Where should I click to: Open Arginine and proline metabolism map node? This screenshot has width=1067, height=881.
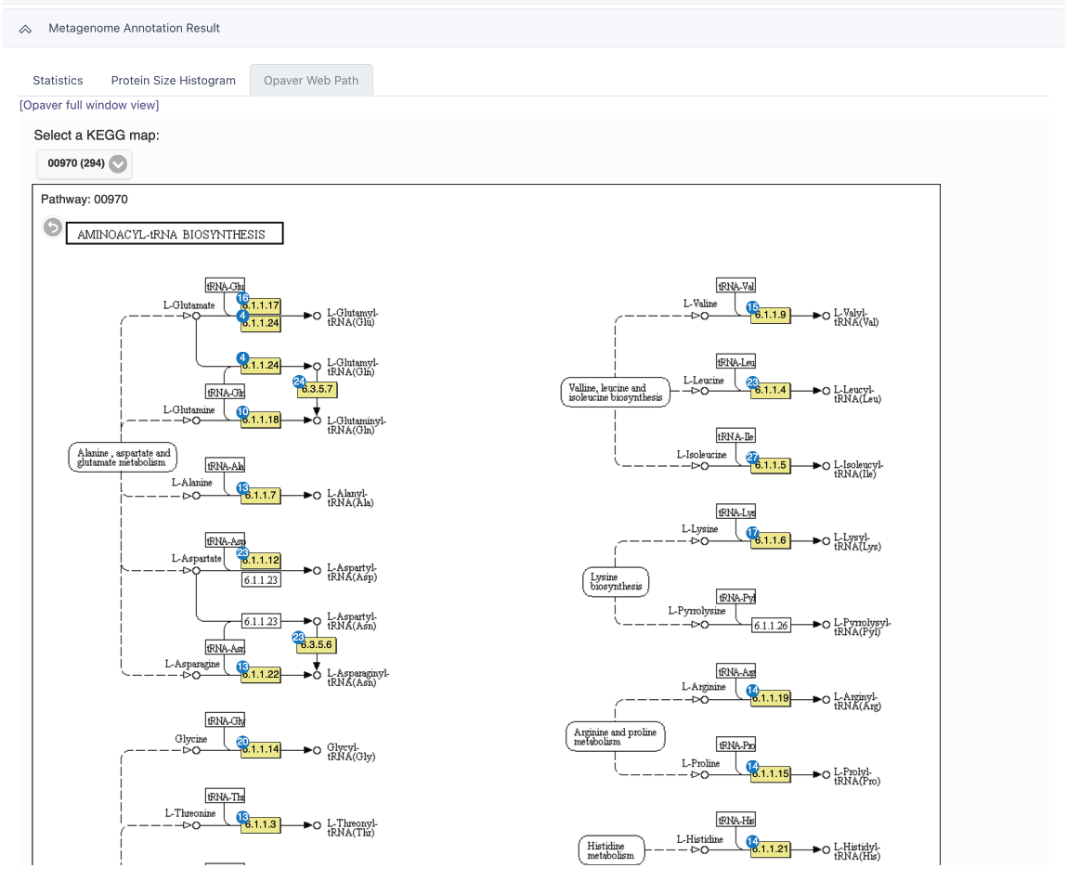tap(615, 737)
